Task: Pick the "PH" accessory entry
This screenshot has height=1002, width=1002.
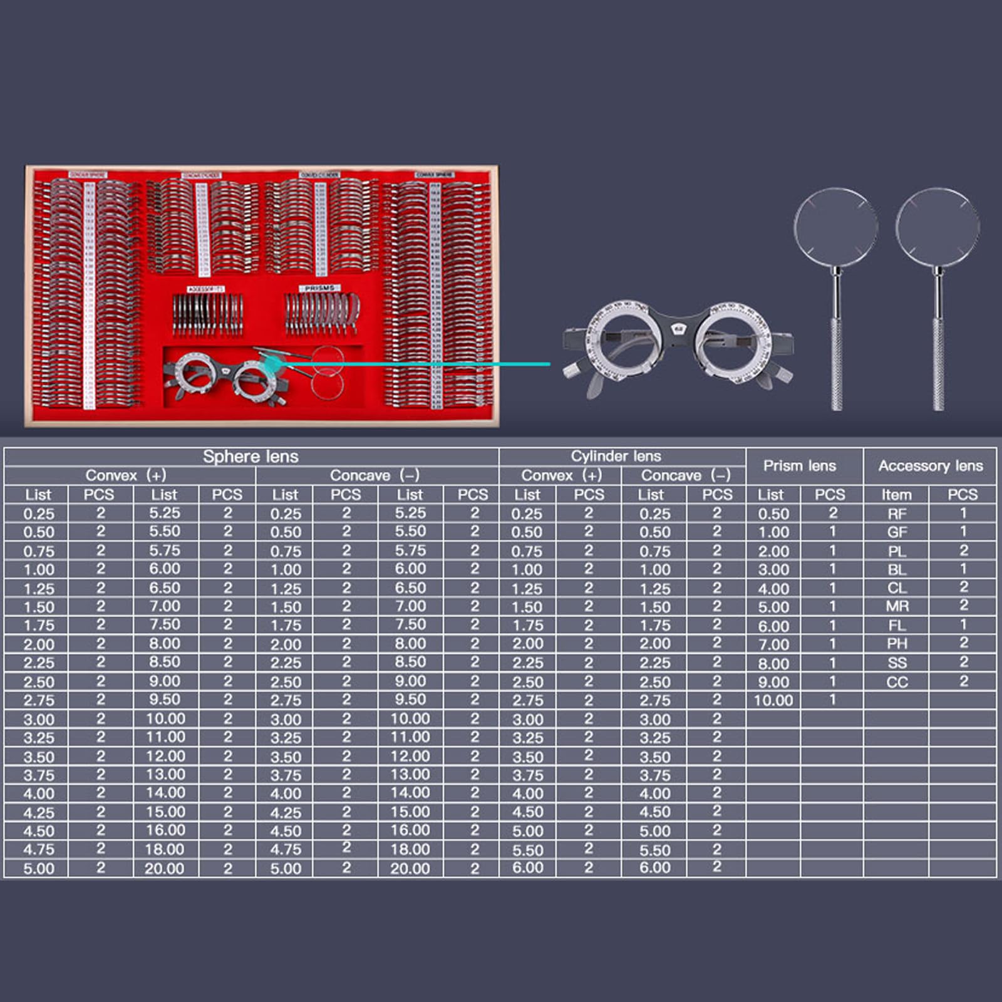Action: click(x=897, y=644)
